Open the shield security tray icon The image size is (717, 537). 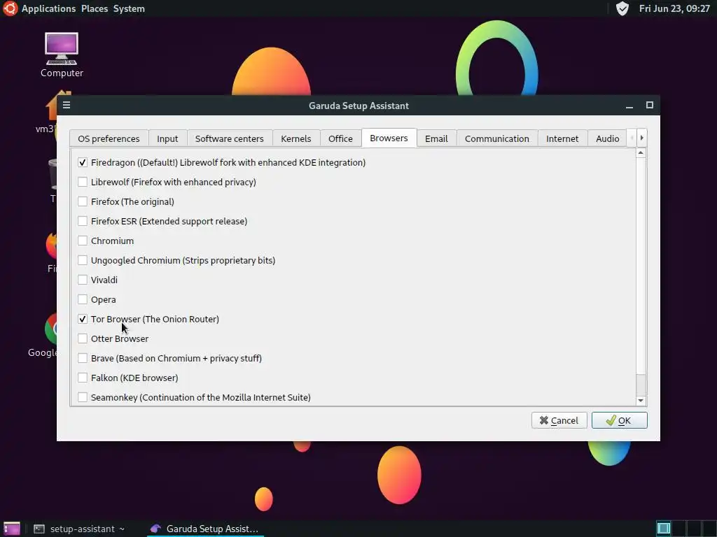click(622, 8)
